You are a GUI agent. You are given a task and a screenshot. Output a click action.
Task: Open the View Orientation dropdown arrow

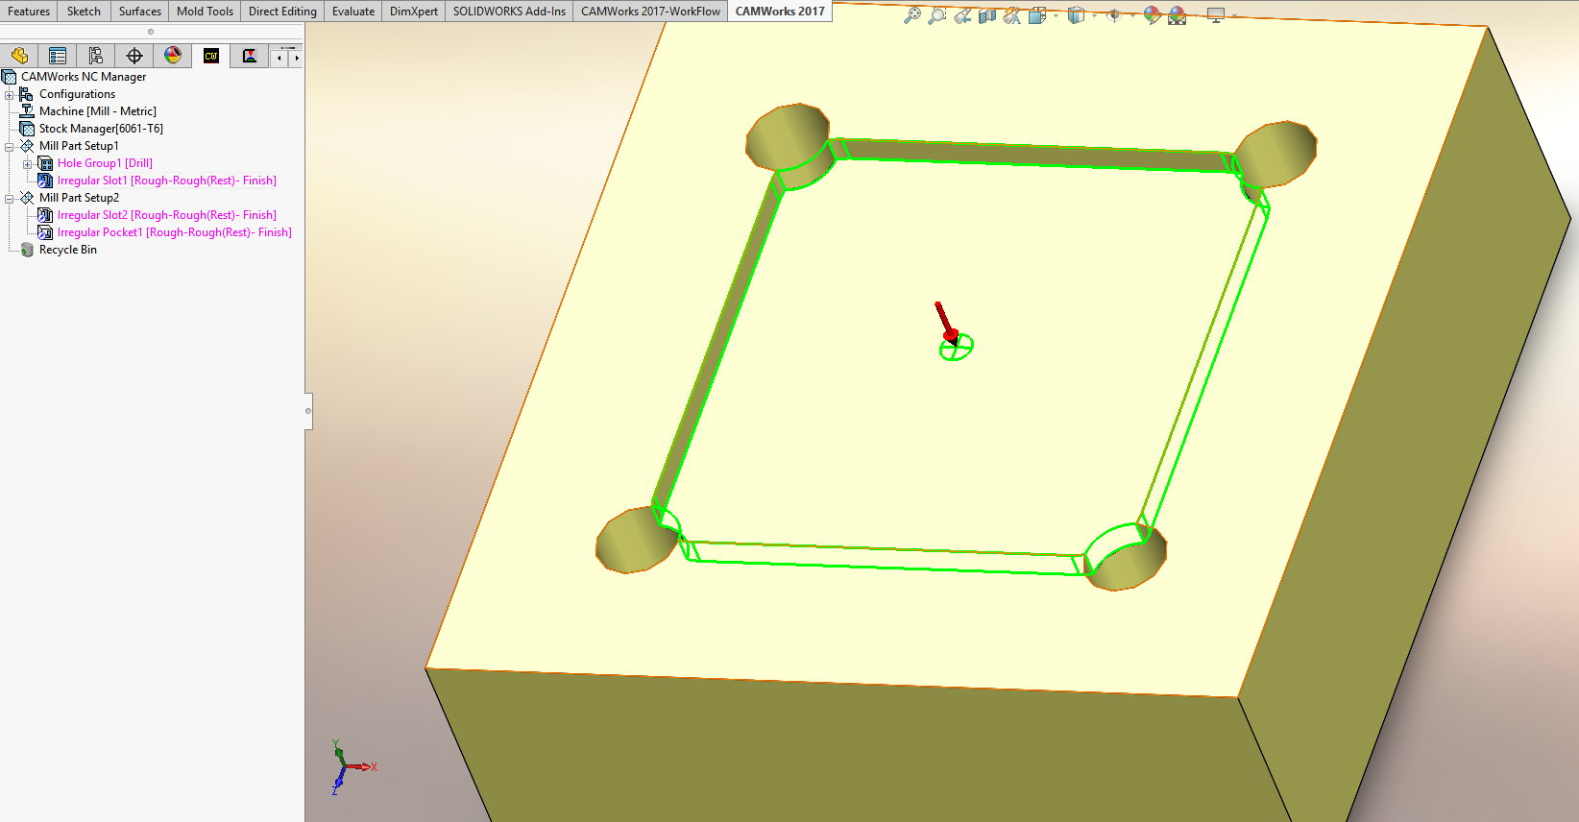(1056, 15)
